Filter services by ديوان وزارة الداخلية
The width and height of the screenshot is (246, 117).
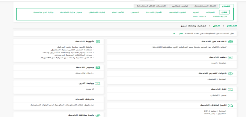tap(71, 12)
